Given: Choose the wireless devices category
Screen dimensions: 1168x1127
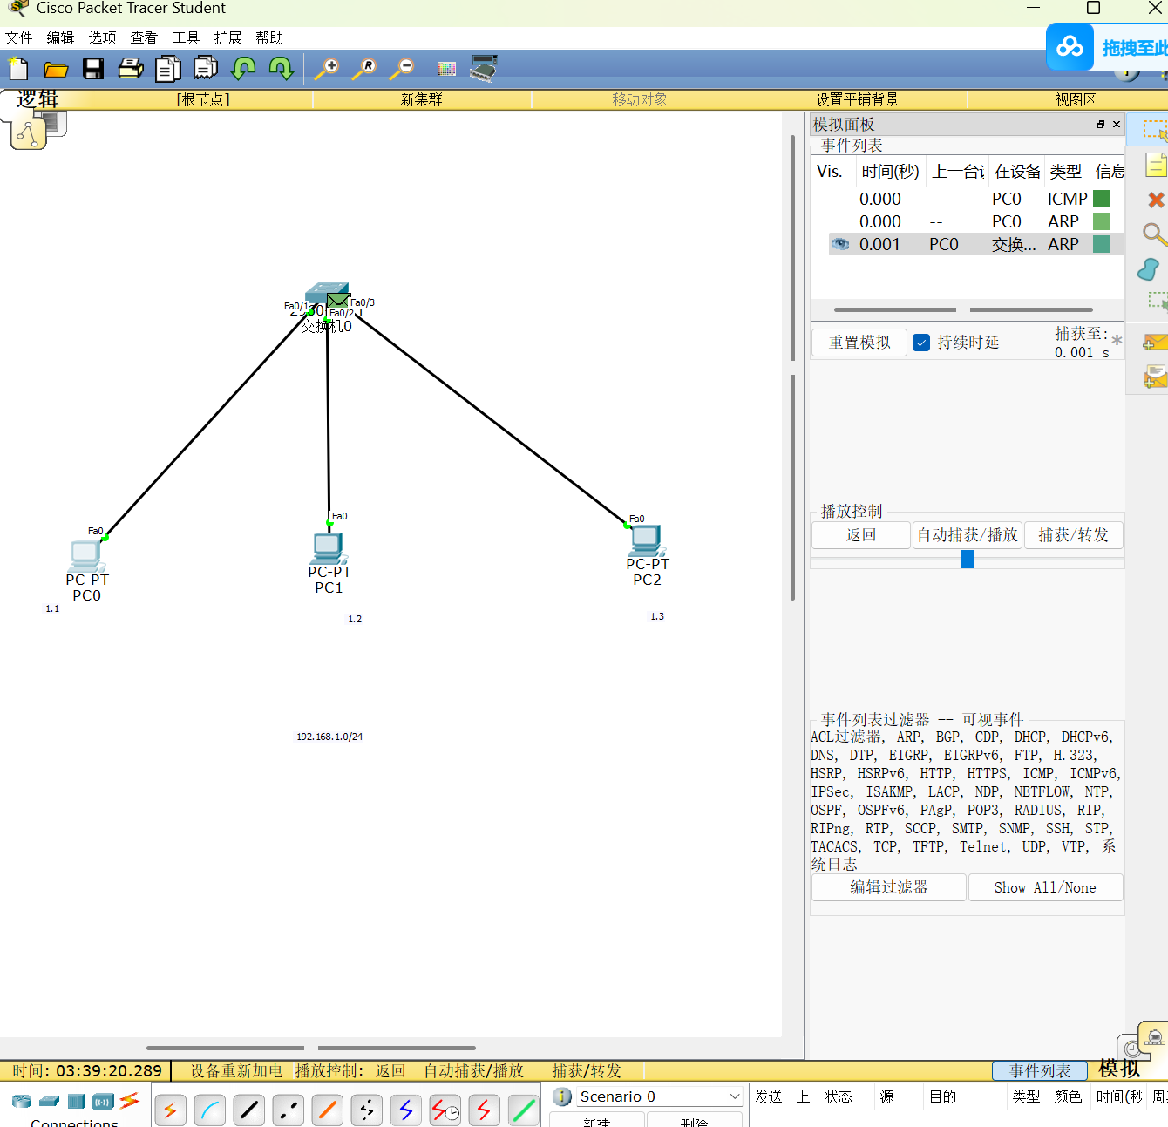Looking at the screenshot, I should point(103,1101).
